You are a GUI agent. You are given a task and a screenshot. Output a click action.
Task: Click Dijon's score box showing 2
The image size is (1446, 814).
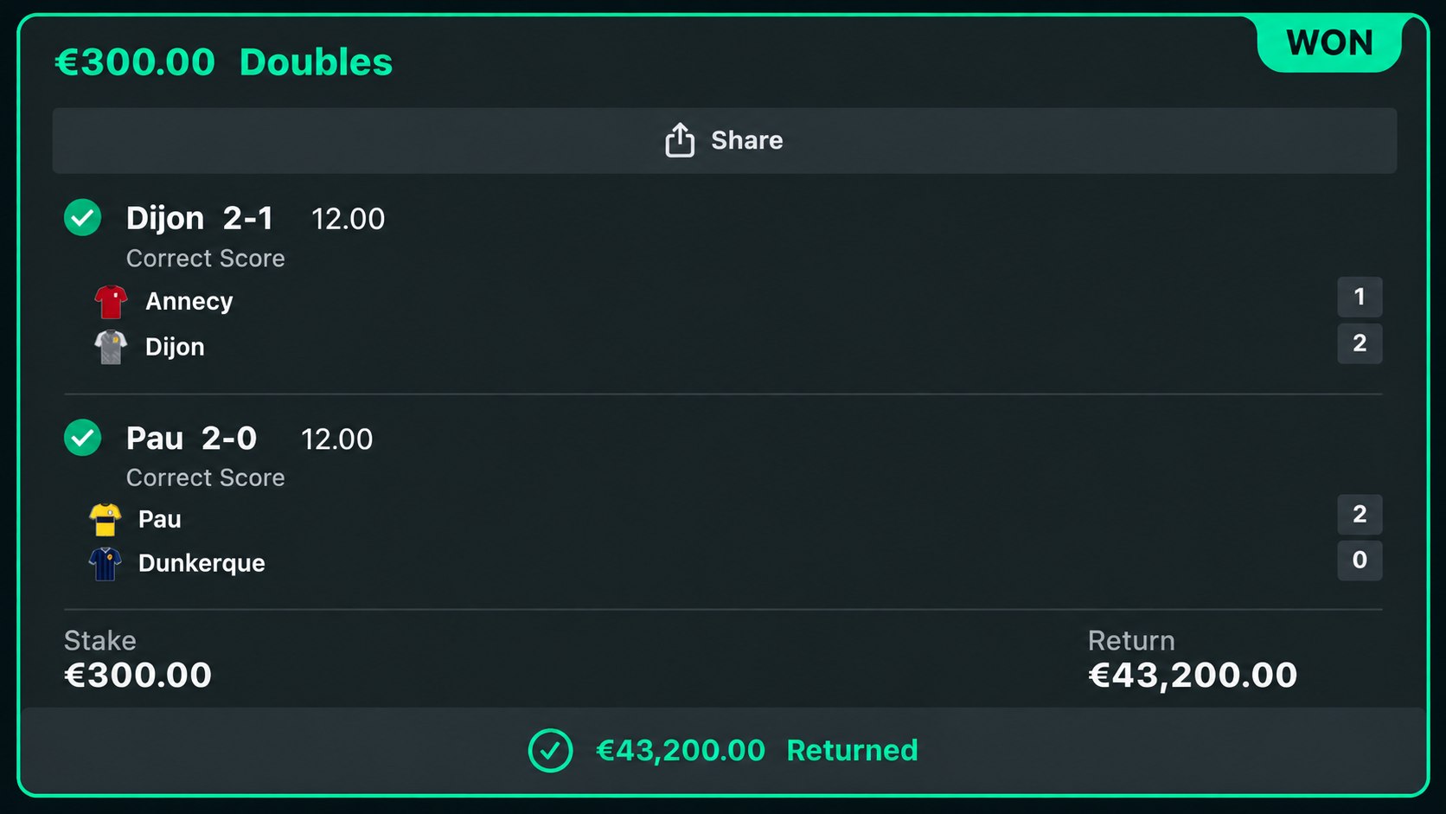click(x=1360, y=343)
